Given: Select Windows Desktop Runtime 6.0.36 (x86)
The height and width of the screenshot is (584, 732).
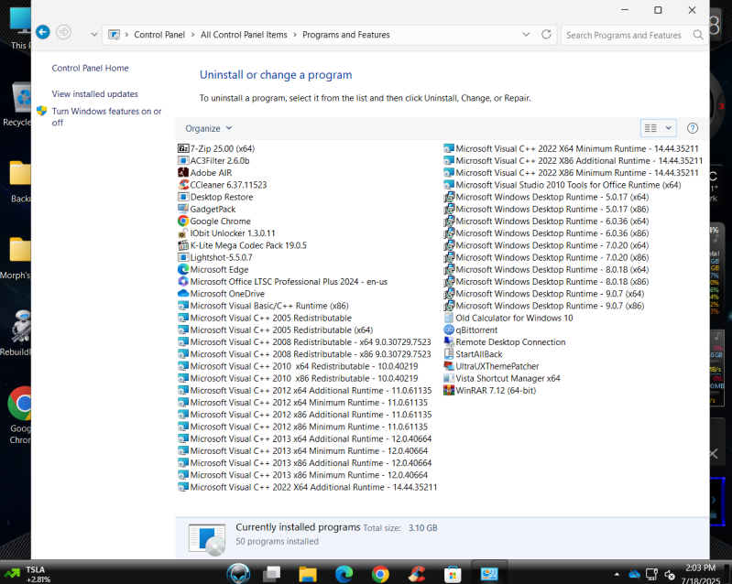Looking at the screenshot, I should pos(546,233).
